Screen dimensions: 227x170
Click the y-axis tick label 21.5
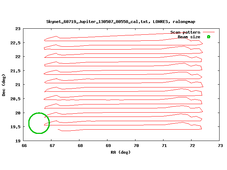point(16,71)
